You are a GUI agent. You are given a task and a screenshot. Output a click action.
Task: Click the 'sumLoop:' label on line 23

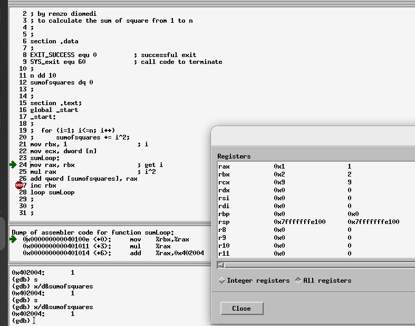[45, 158]
